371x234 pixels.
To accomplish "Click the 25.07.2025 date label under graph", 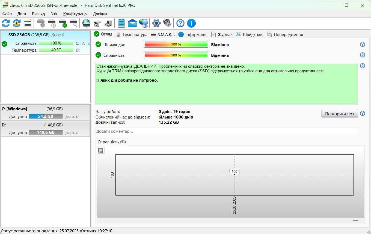I will [234, 205].
